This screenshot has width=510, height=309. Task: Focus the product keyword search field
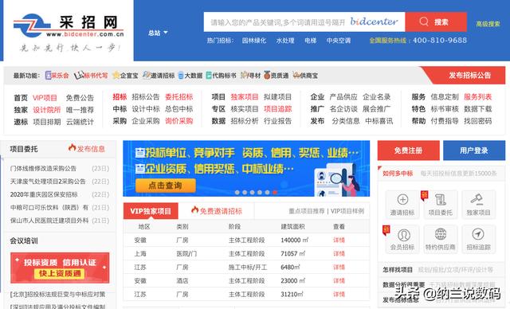click(x=304, y=22)
